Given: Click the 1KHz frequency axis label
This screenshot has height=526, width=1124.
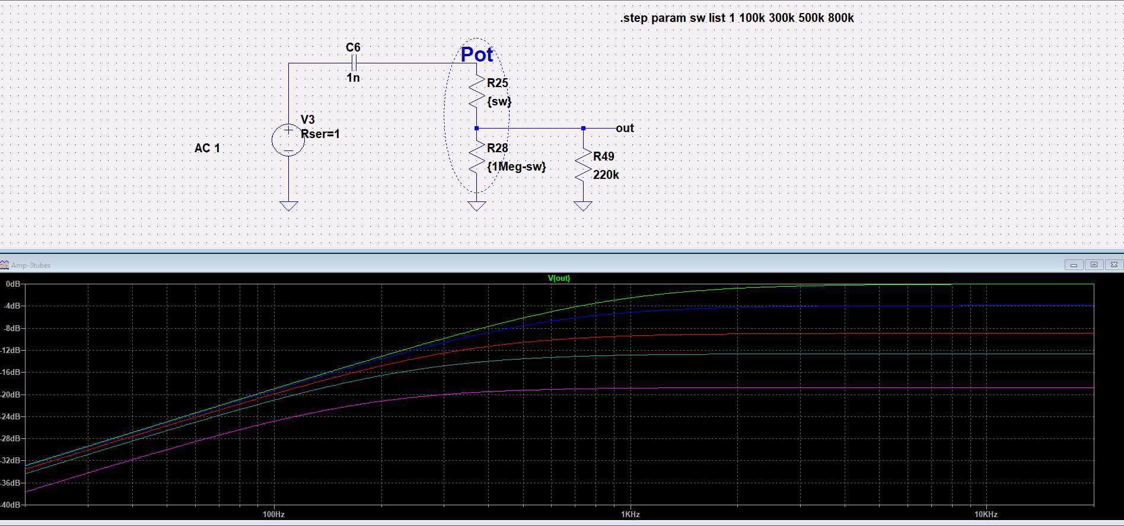Looking at the screenshot, I should coord(630,514).
